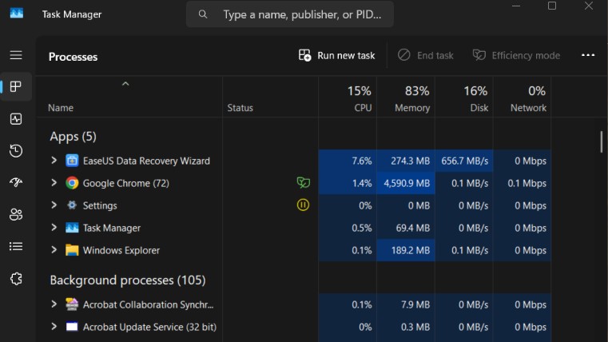Expand EaseUS Data Recovery Wizard process group

click(x=54, y=160)
